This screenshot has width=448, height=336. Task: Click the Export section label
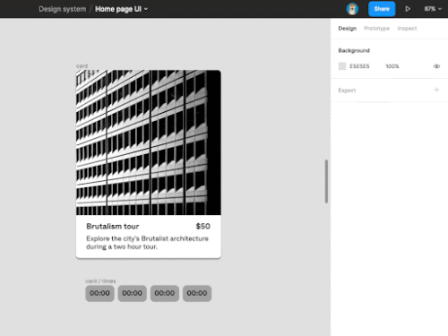tap(347, 90)
